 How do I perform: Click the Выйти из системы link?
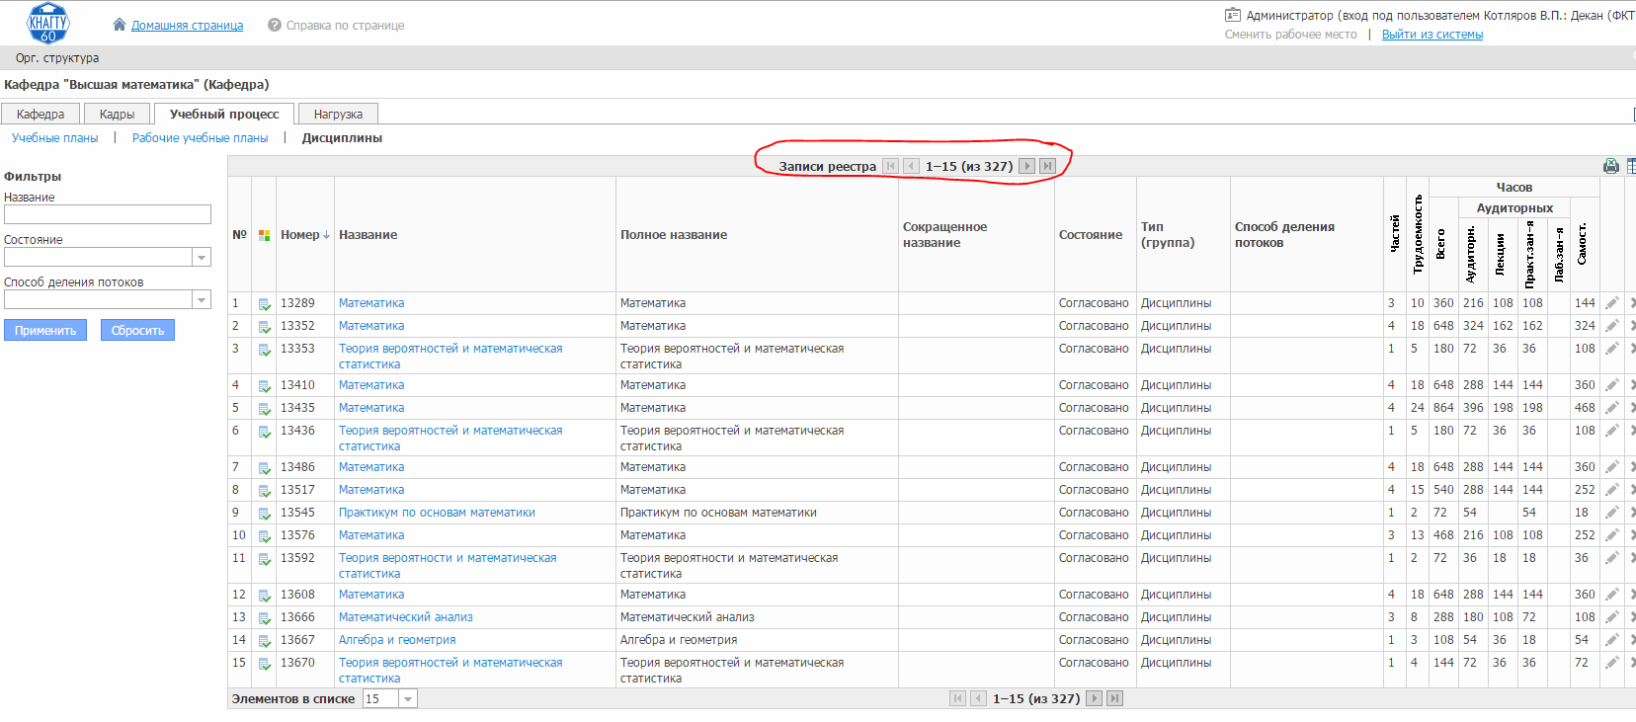[x=1432, y=35]
